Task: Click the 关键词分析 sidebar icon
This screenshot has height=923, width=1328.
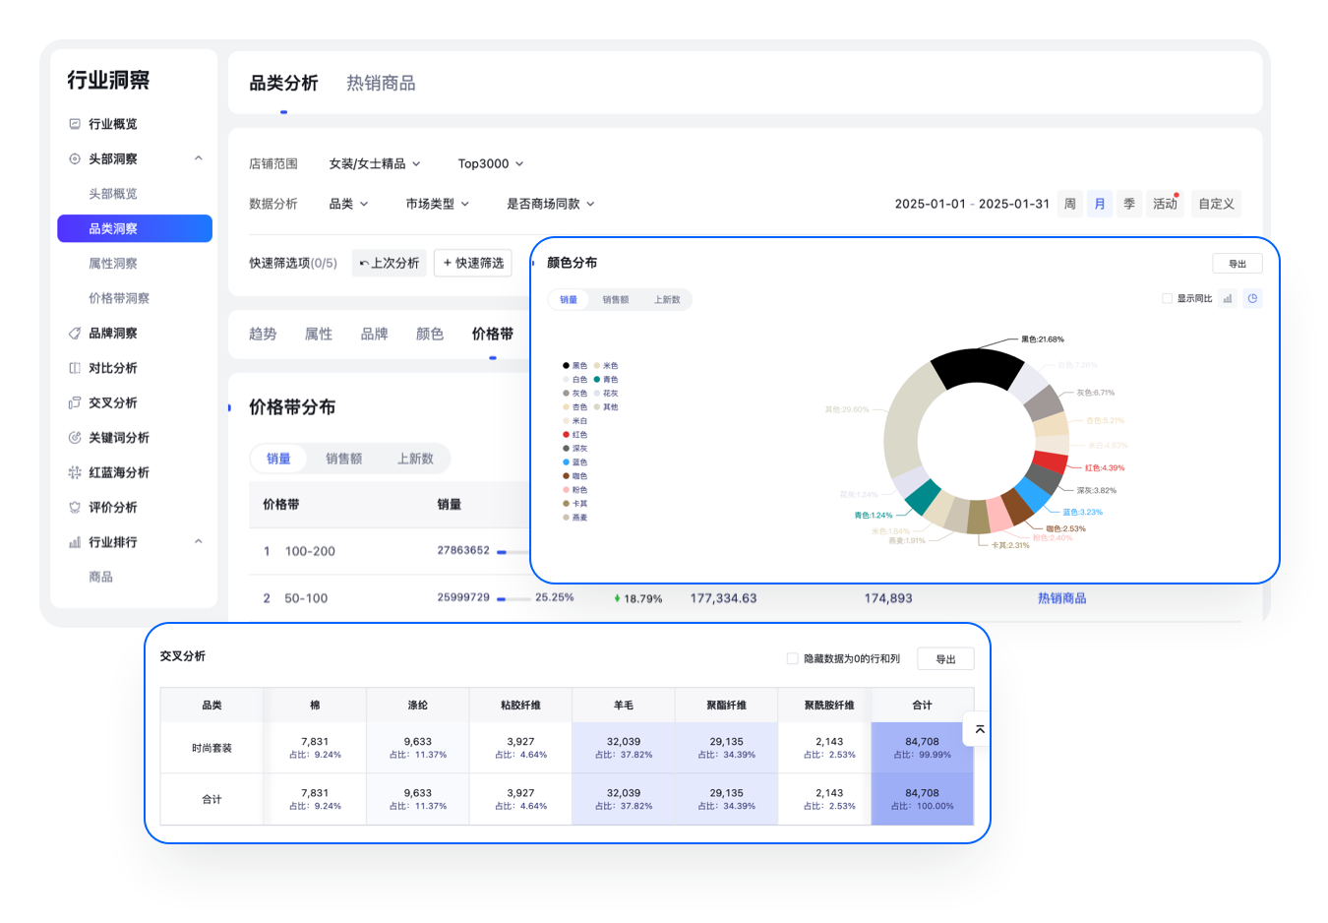Action: [x=75, y=438]
